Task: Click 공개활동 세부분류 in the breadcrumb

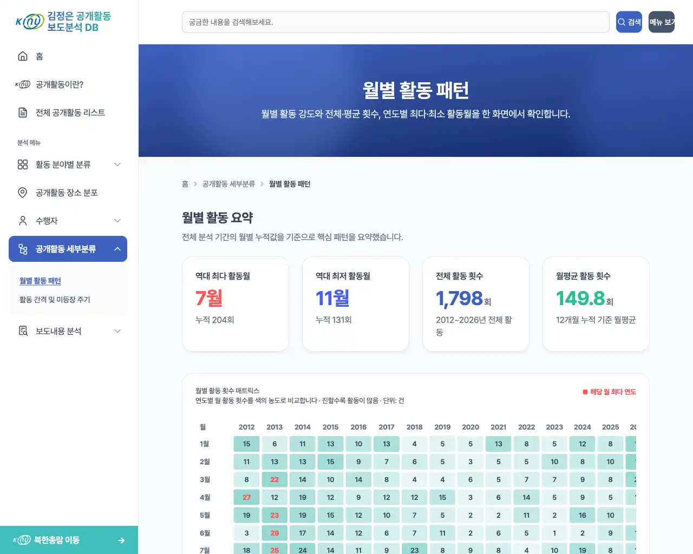Action: [228, 184]
